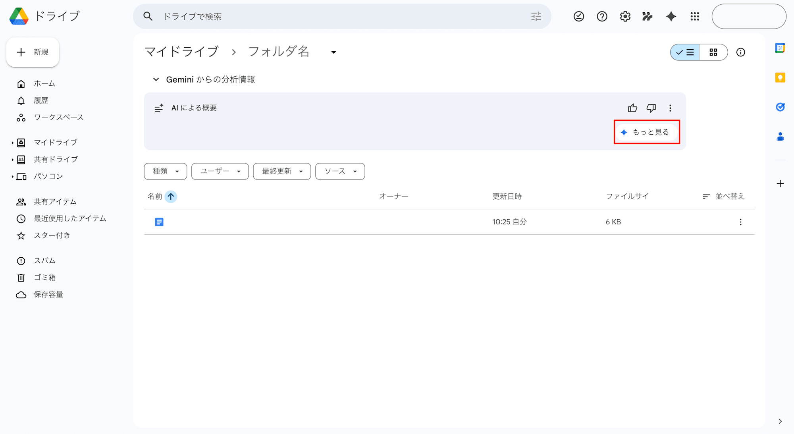Click the 新規 button to create new
Viewport: 794px width, 434px height.
(33, 52)
